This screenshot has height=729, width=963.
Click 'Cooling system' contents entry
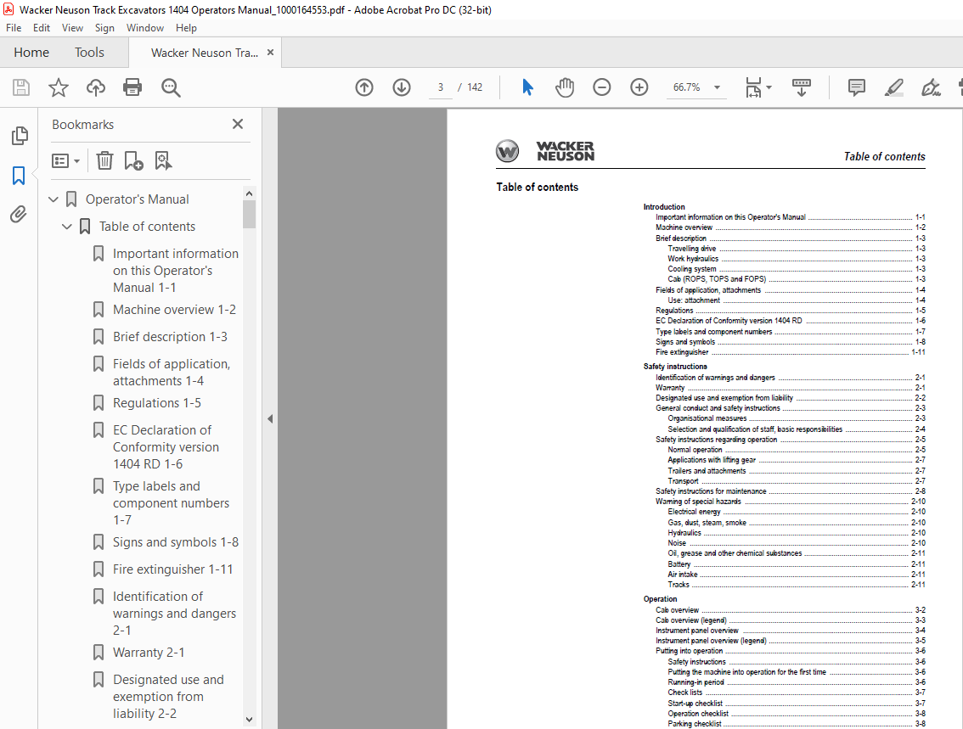pos(692,269)
